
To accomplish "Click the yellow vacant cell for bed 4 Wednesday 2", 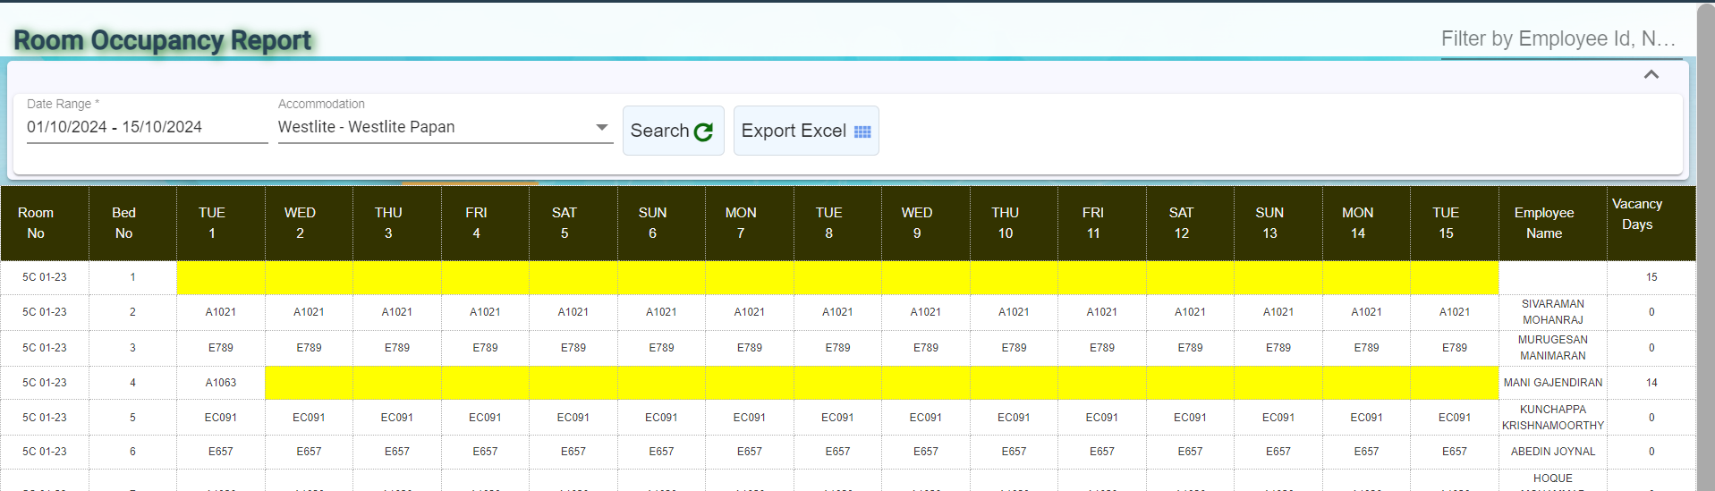I will [x=309, y=383].
